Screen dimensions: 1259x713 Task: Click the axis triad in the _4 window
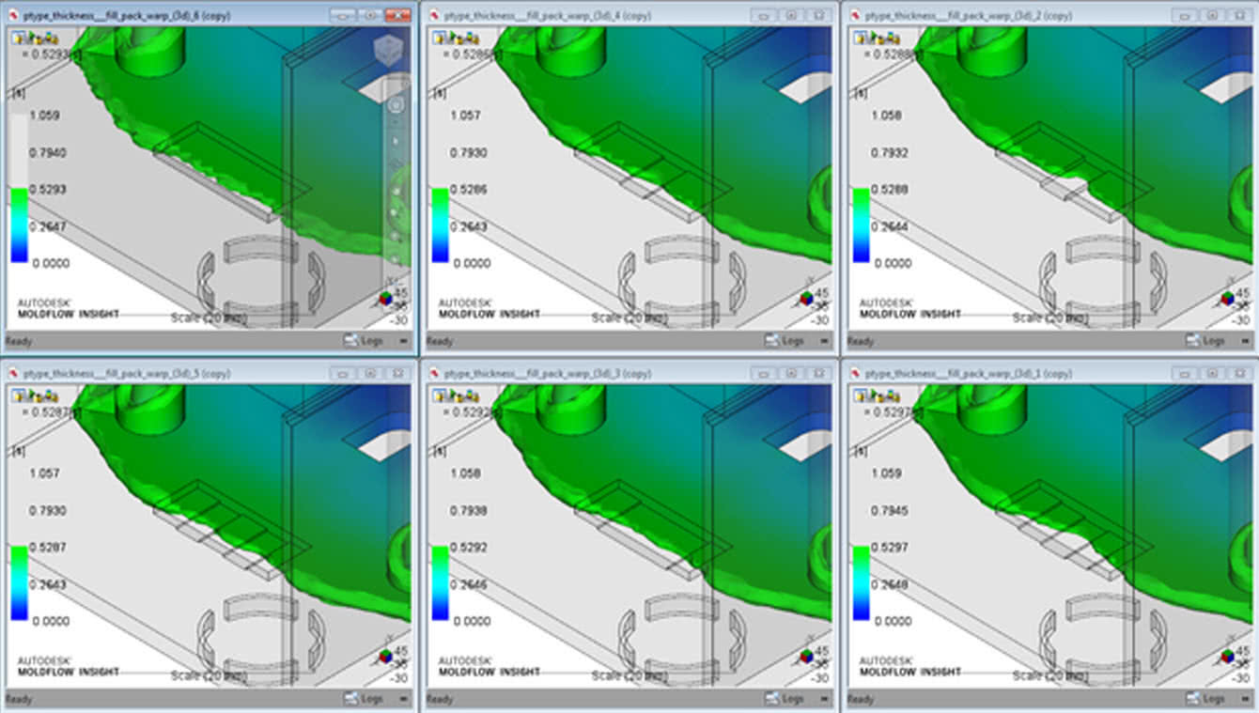808,299
